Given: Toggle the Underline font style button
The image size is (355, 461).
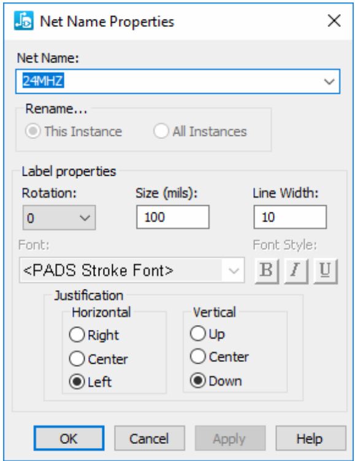Looking at the screenshot, I should pos(326,271).
